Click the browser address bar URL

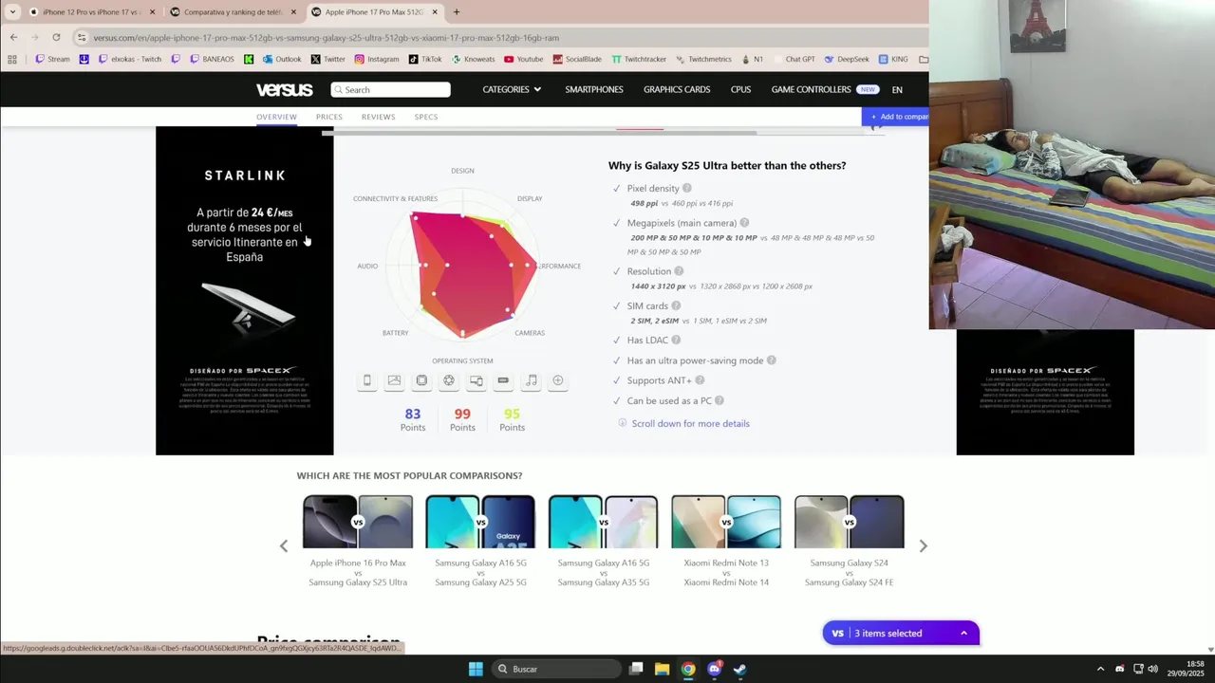tap(326, 38)
